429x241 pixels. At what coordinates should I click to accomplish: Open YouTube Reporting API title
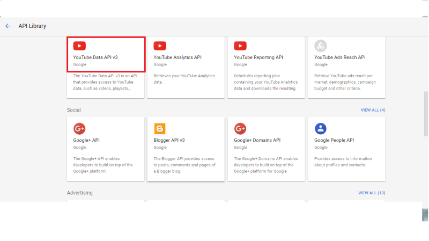(258, 57)
